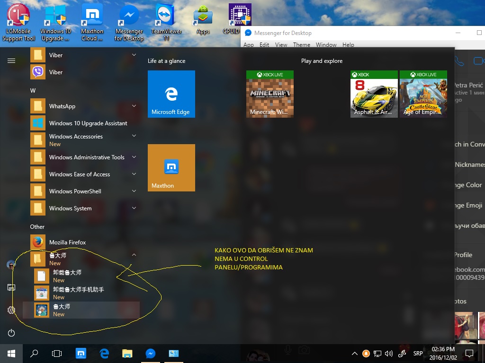
Task: Open Messenger for Desktop shortcut on desktop
Action: (x=129, y=22)
